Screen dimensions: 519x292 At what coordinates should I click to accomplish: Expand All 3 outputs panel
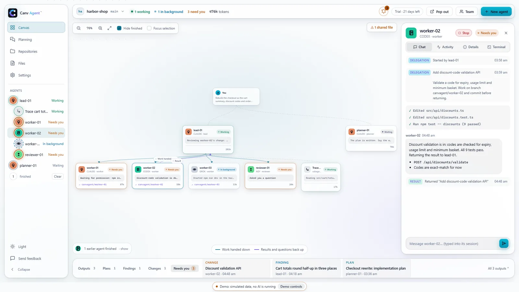pyautogui.click(x=498, y=268)
